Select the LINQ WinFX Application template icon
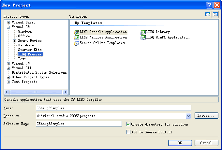The image size is (222, 150). pos(143,37)
